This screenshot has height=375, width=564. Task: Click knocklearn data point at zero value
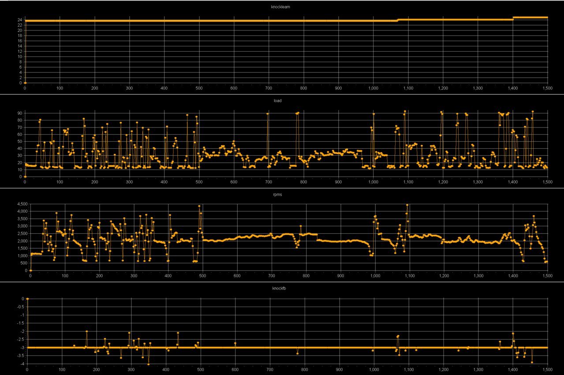(x=25, y=83)
